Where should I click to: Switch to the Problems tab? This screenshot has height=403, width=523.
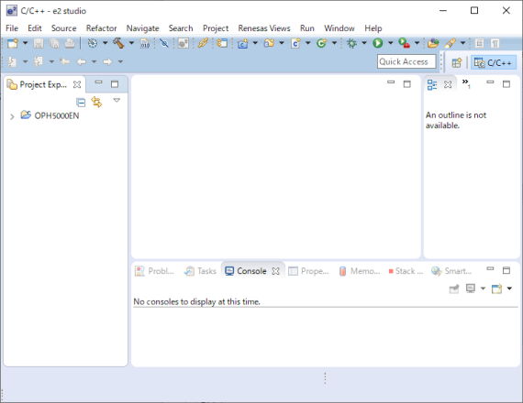point(154,271)
